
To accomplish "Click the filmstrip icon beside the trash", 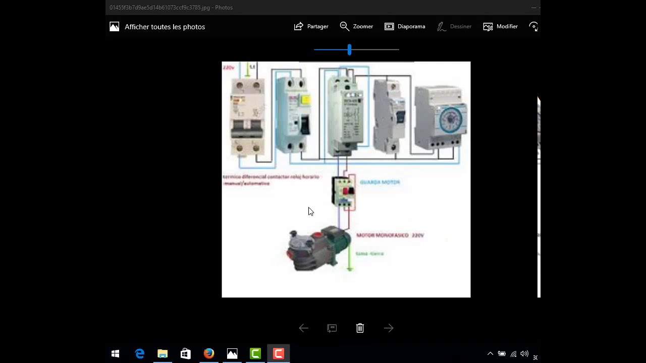I will coord(332,328).
